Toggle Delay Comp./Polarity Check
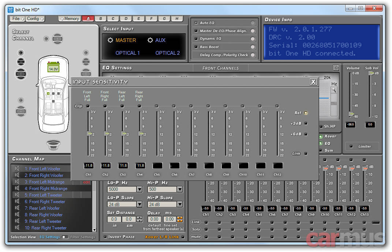This screenshot has width=392, height=252. pos(253,55)
